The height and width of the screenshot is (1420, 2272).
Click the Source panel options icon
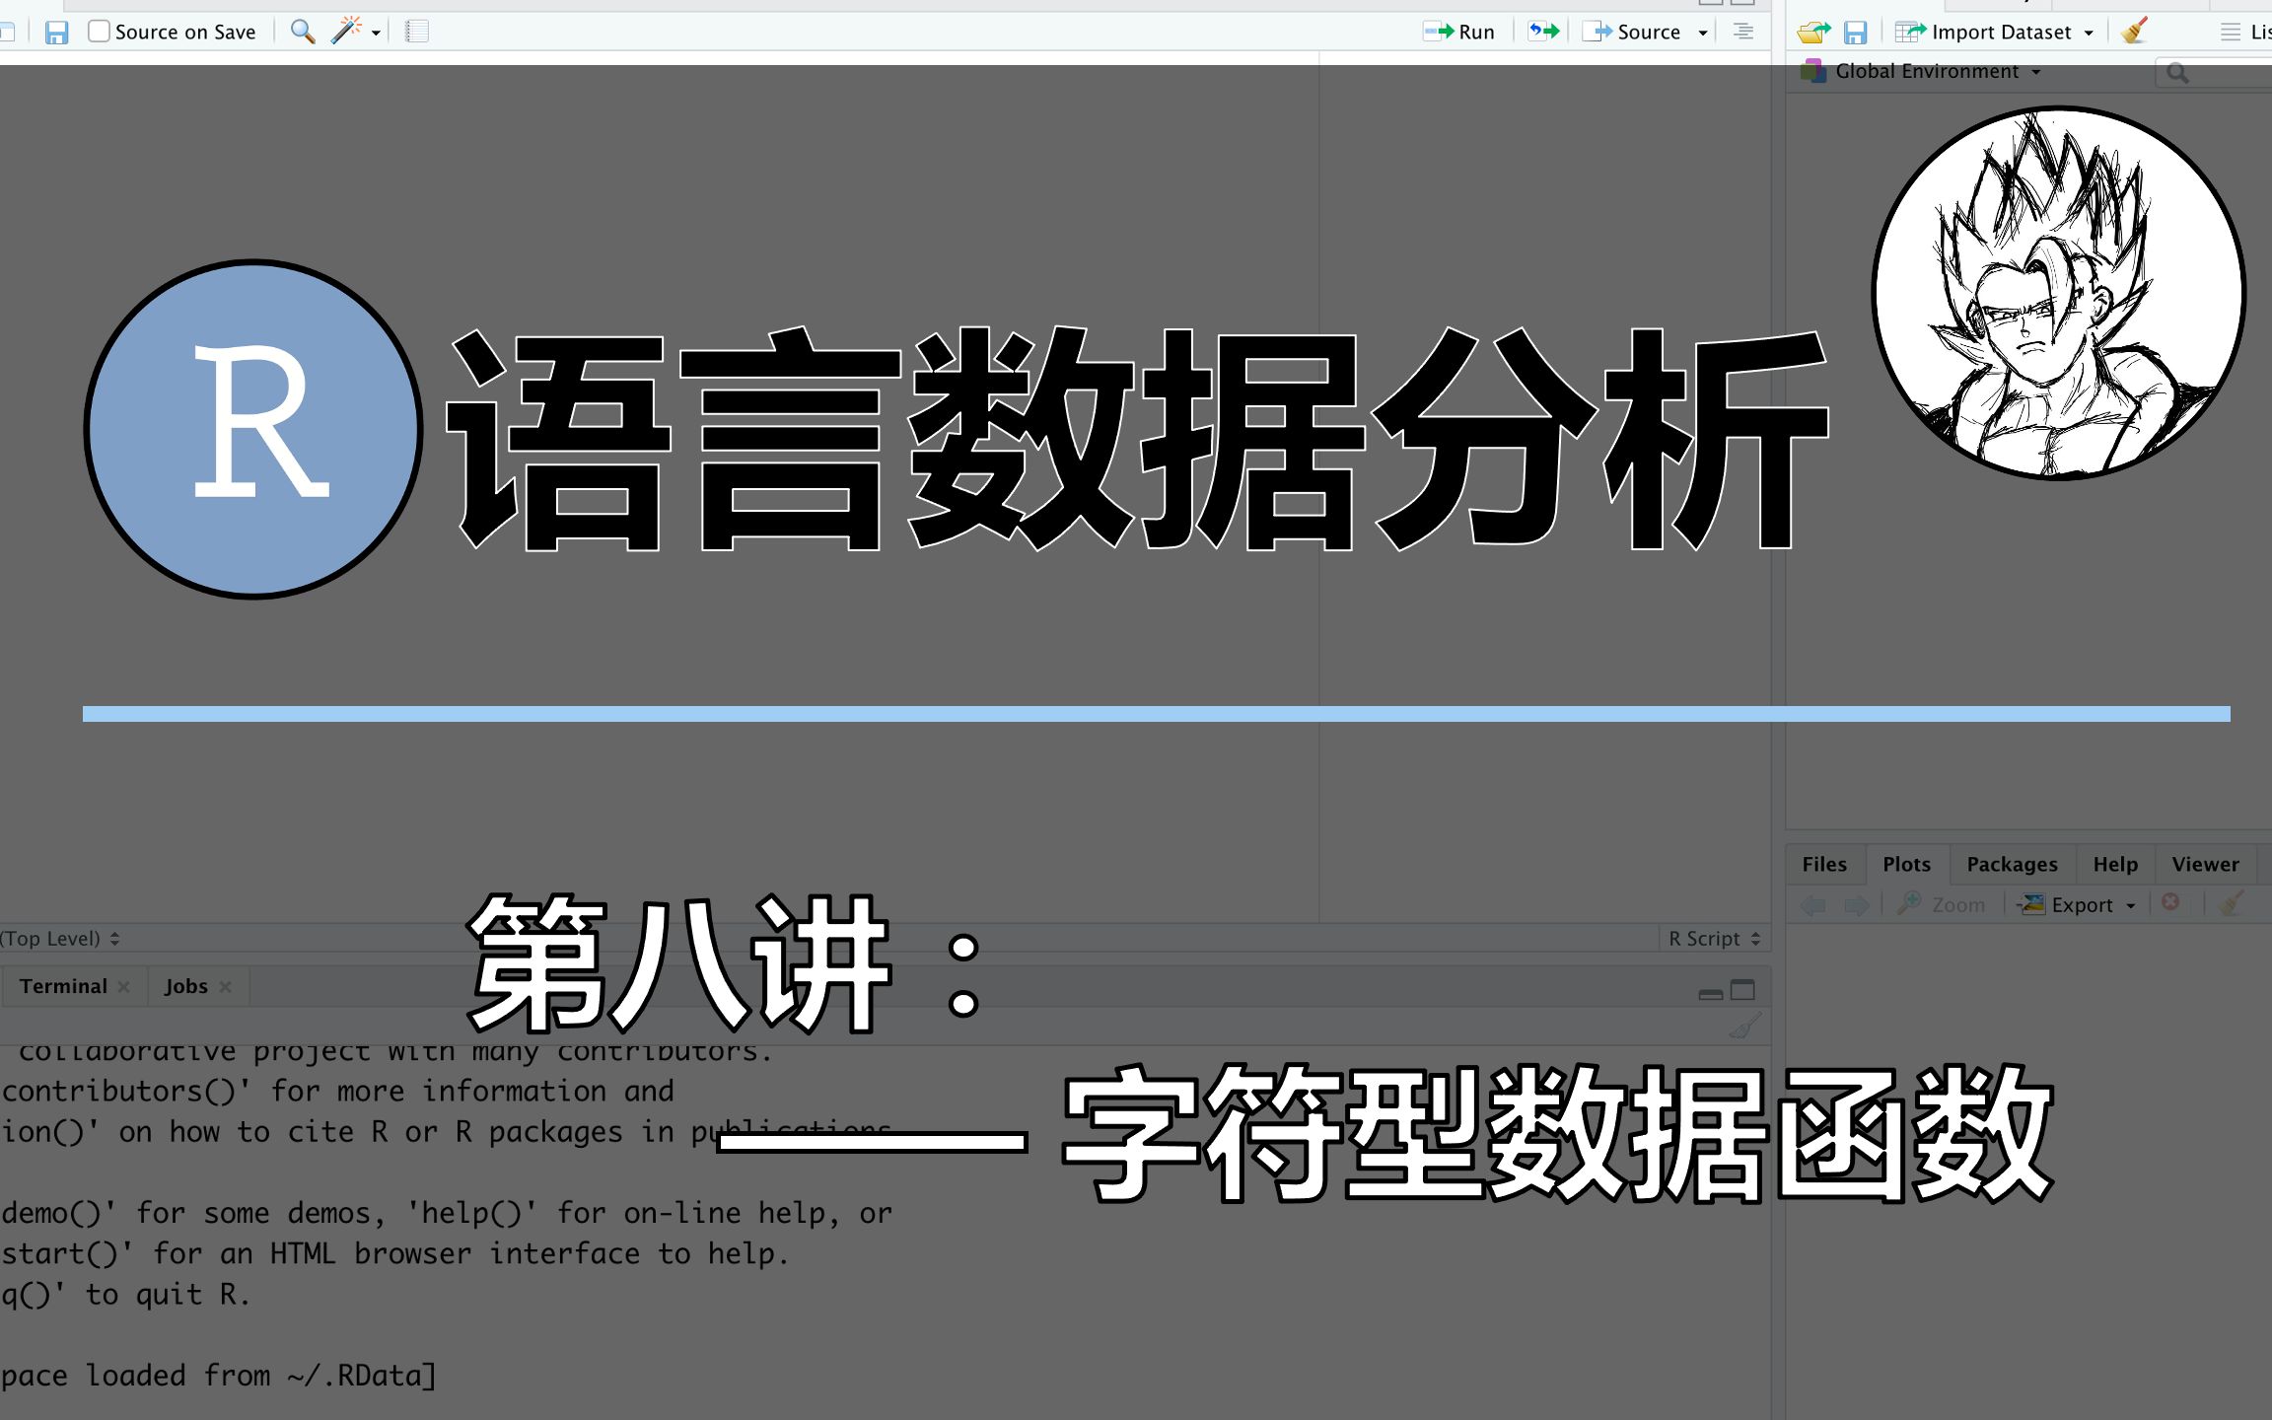[1743, 32]
